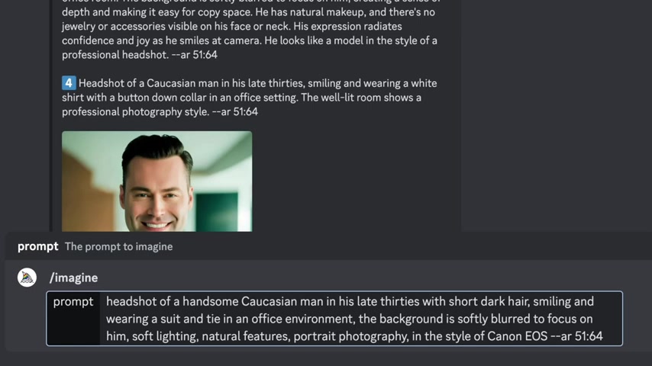Viewport: 652px width, 366px height.
Task: Click the 'The prompt to imagine' hint text
Action: tap(118, 246)
